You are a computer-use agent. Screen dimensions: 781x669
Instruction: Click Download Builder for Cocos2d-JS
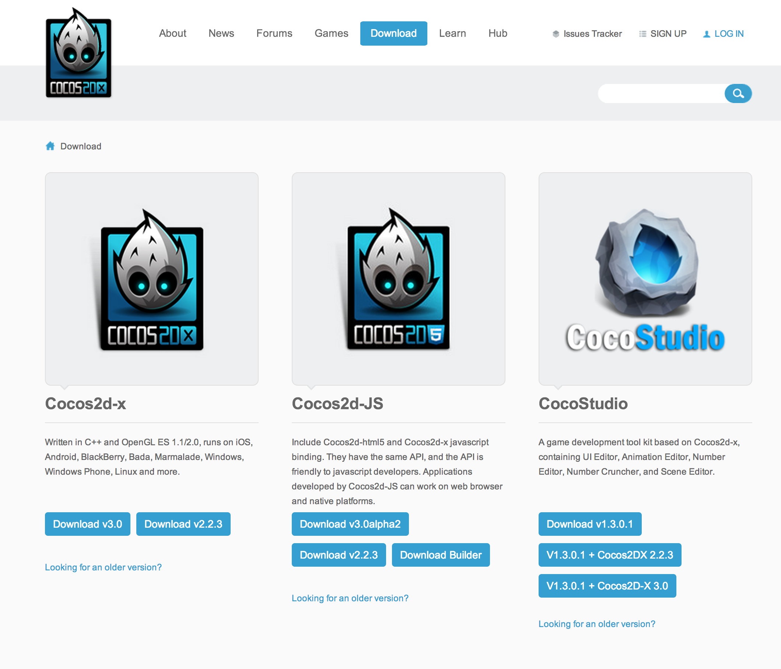(x=441, y=555)
